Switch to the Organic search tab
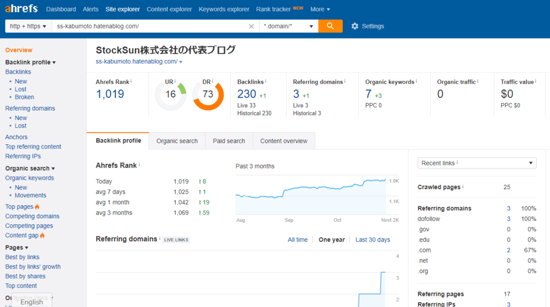Screen dimensions: 550x307 [177, 141]
